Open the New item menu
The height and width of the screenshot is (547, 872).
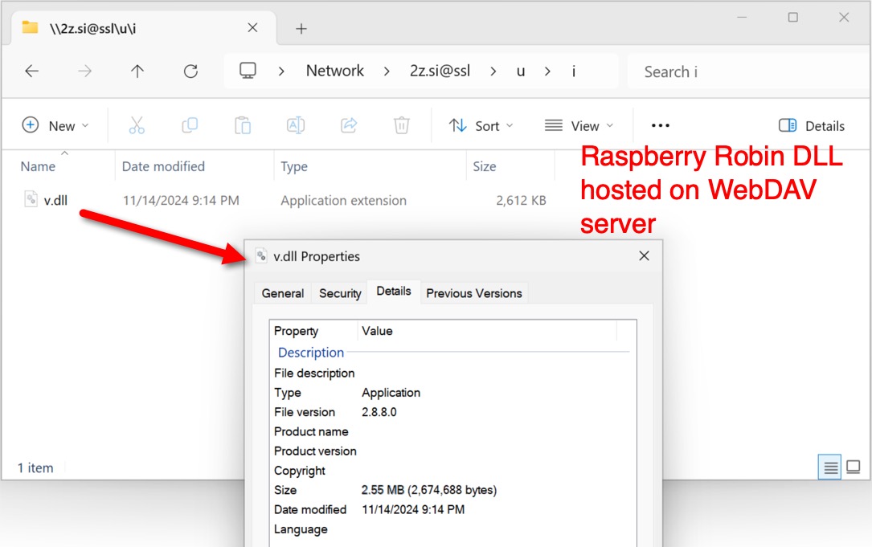coord(55,125)
